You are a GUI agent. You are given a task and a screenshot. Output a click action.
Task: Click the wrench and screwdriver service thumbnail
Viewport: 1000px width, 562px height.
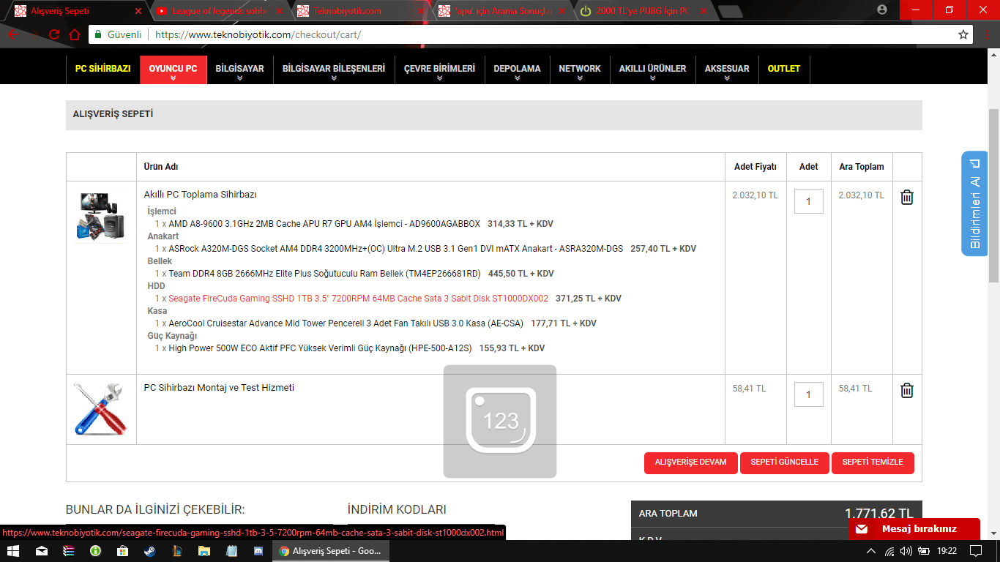pyautogui.click(x=101, y=409)
